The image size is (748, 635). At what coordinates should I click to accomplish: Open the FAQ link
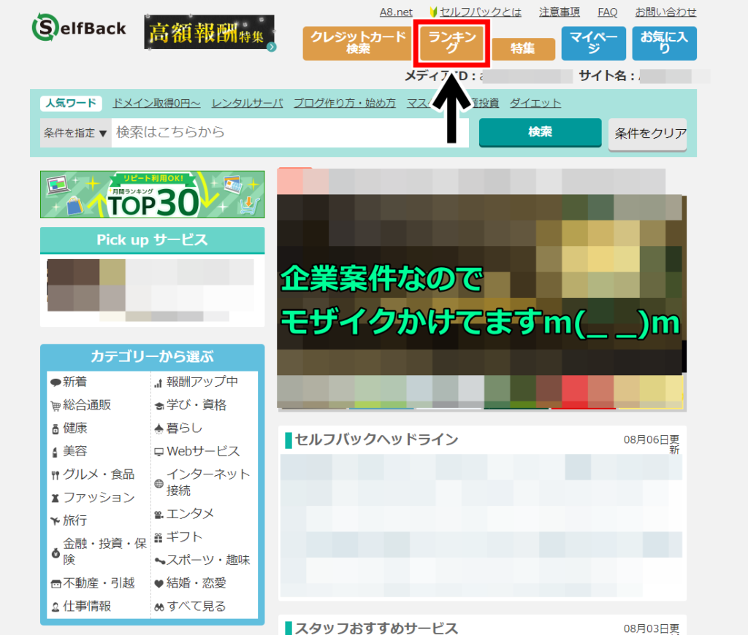pyautogui.click(x=607, y=12)
